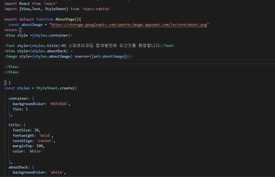275x177 pixels.
Task: Click the marginTop: 100 property
Action: (28, 146)
